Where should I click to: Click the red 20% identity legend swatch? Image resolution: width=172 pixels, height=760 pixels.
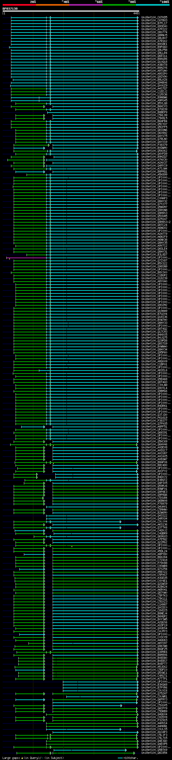(x=19, y=5)
